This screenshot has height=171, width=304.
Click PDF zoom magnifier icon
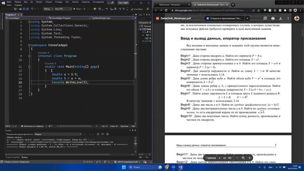point(243,158)
